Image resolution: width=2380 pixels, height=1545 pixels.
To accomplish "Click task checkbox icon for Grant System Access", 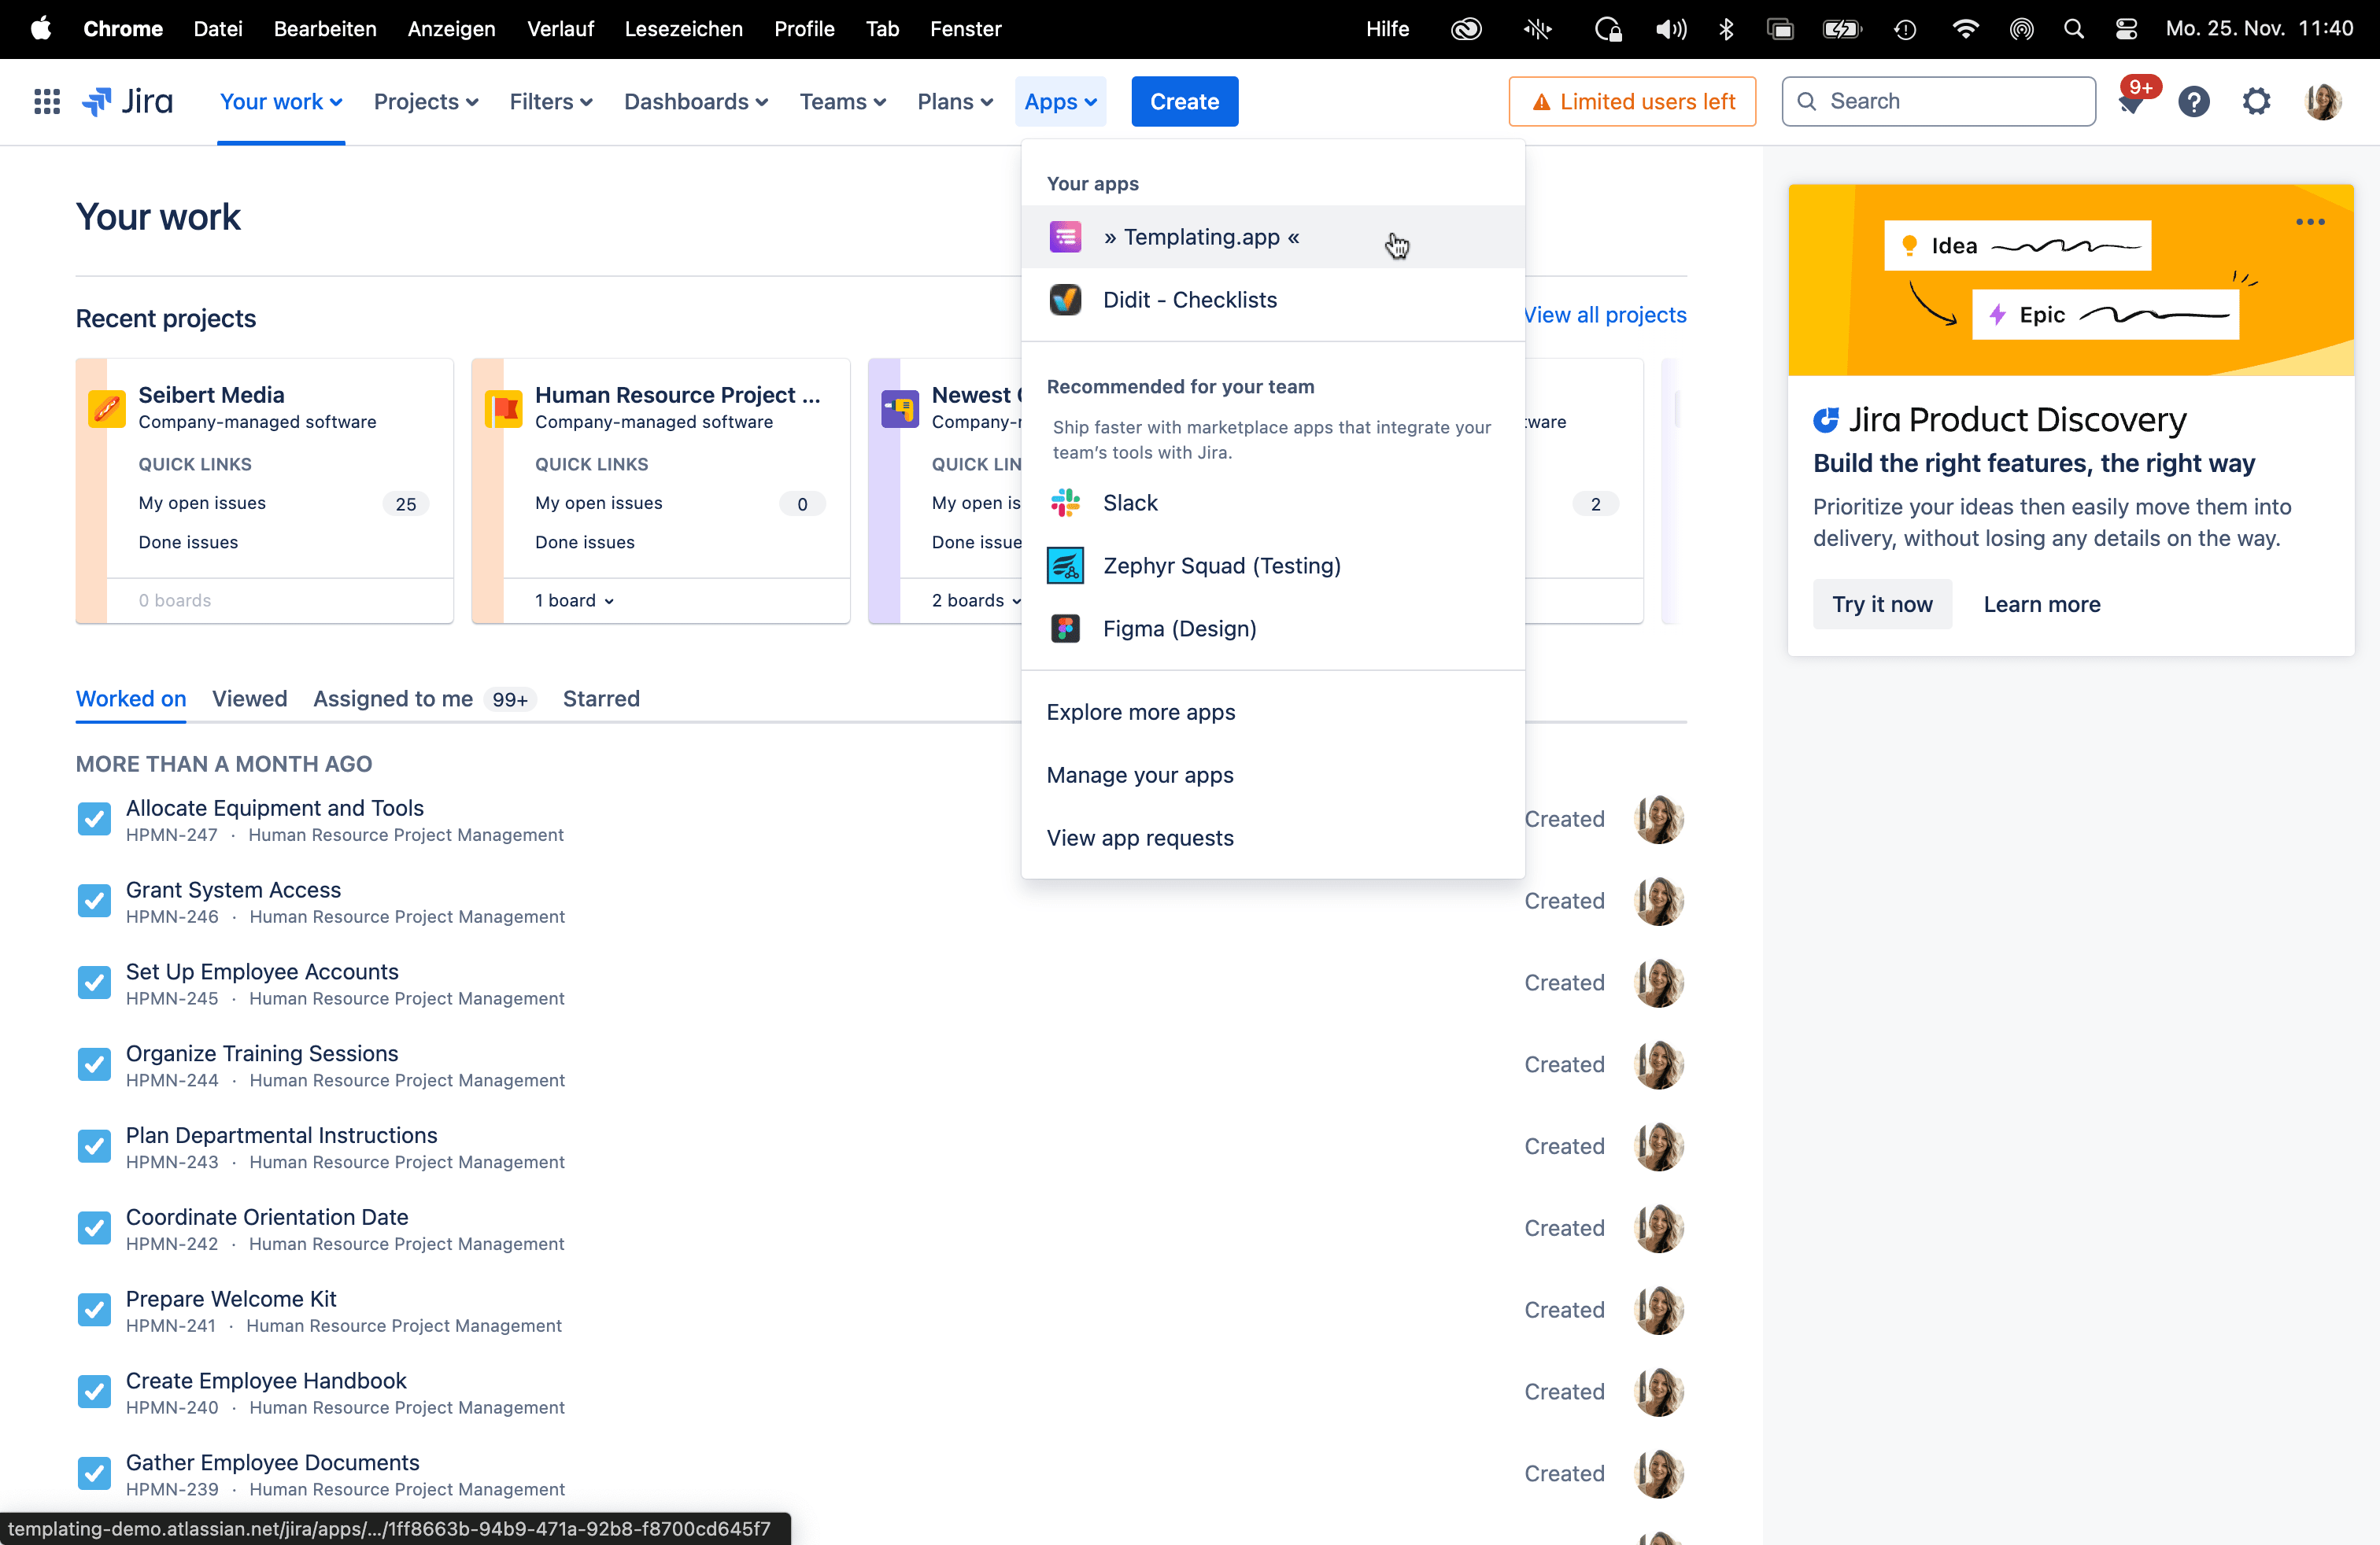I will [x=94, y=902].
